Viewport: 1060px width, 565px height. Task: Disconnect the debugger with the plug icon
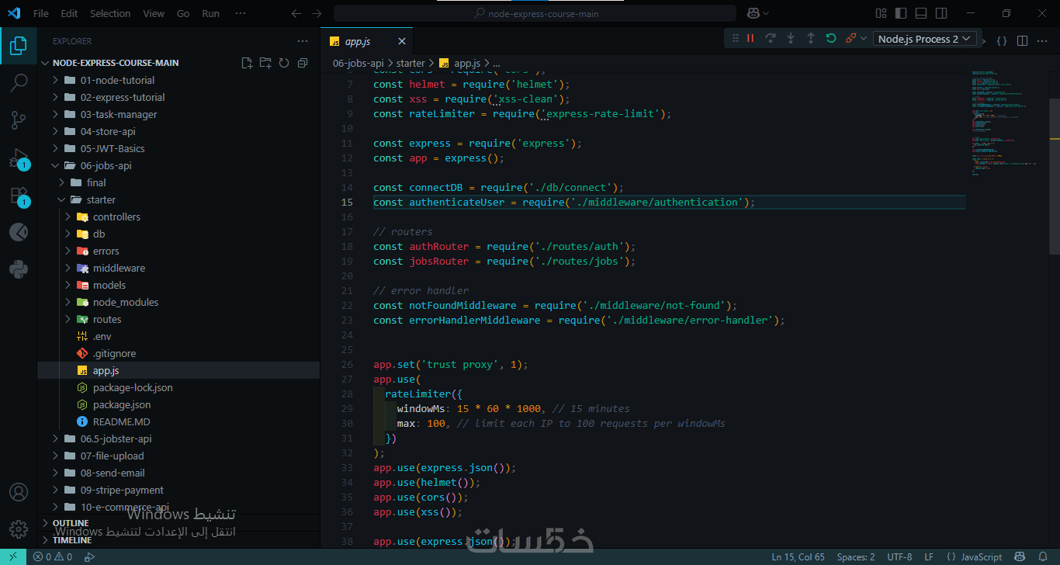coord(851,38)
